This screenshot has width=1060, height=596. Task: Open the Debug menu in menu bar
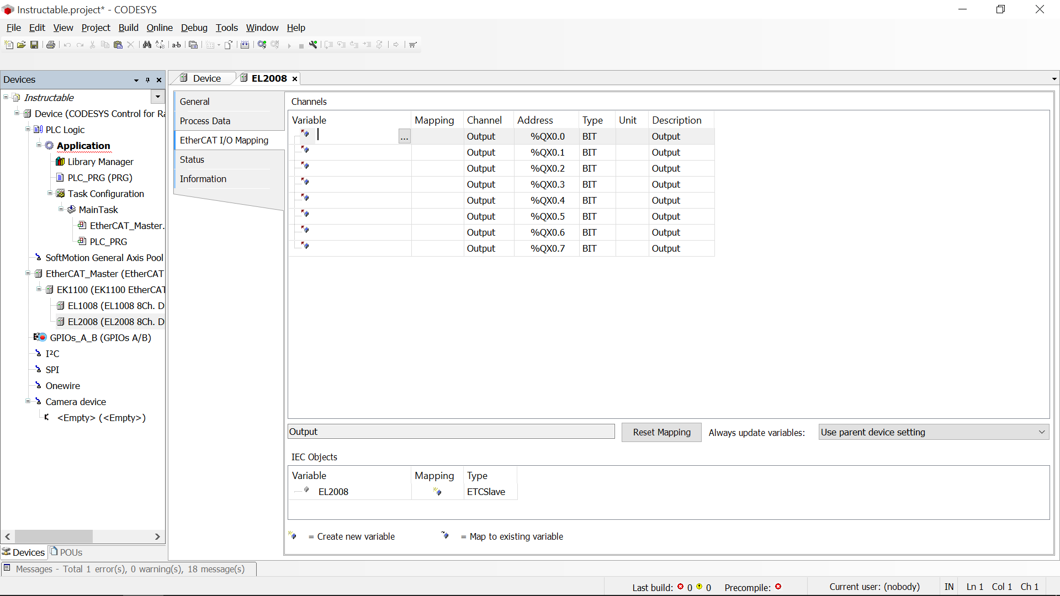coord(194,28)
